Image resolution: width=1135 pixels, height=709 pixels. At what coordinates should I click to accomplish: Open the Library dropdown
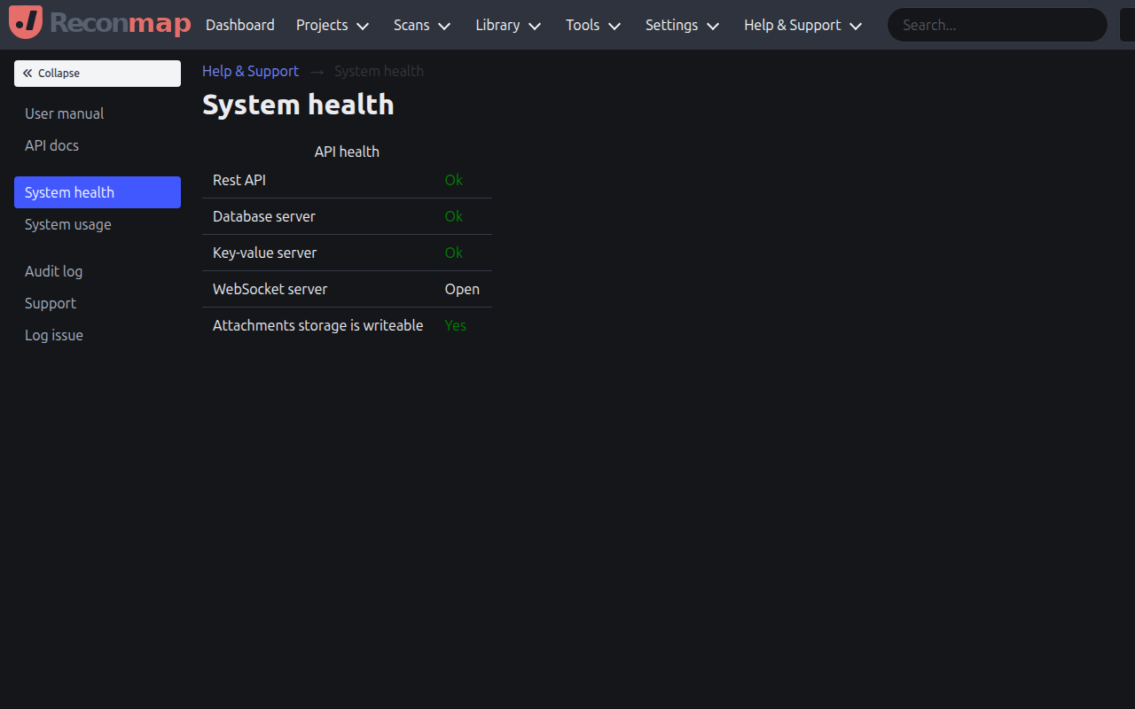click(x=507, y=25)
